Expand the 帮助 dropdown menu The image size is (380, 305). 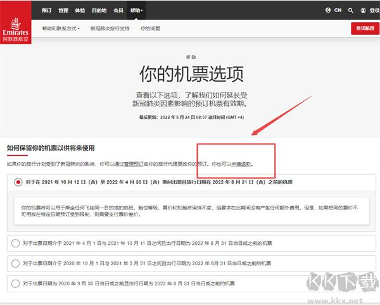[x=136, y=10]
